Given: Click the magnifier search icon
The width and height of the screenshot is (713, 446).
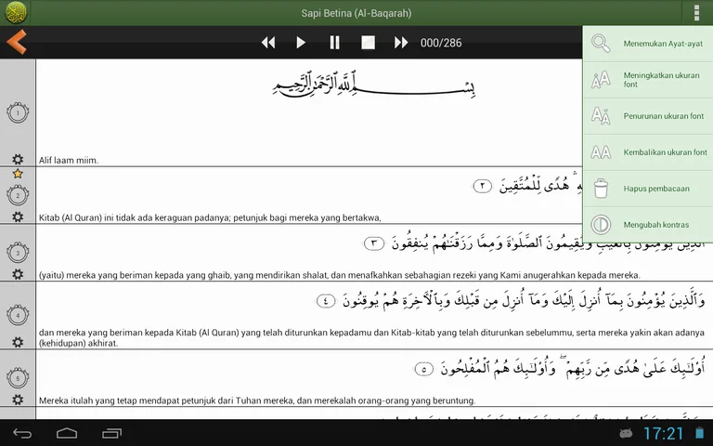Looking at the screenshot, I should (x=601, y=44).
